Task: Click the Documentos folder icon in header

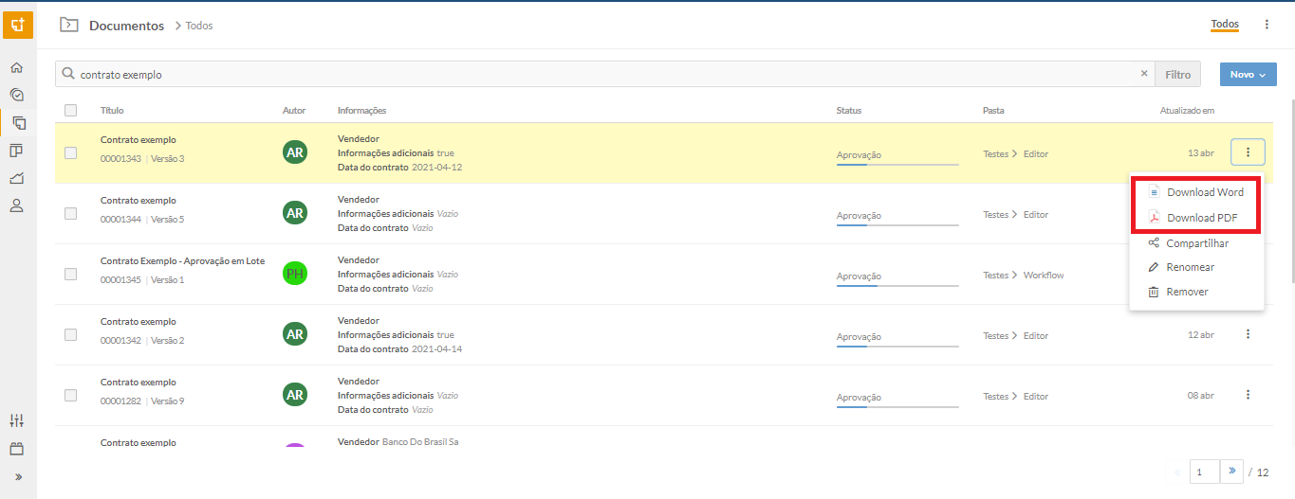Action: coord(68,26)
